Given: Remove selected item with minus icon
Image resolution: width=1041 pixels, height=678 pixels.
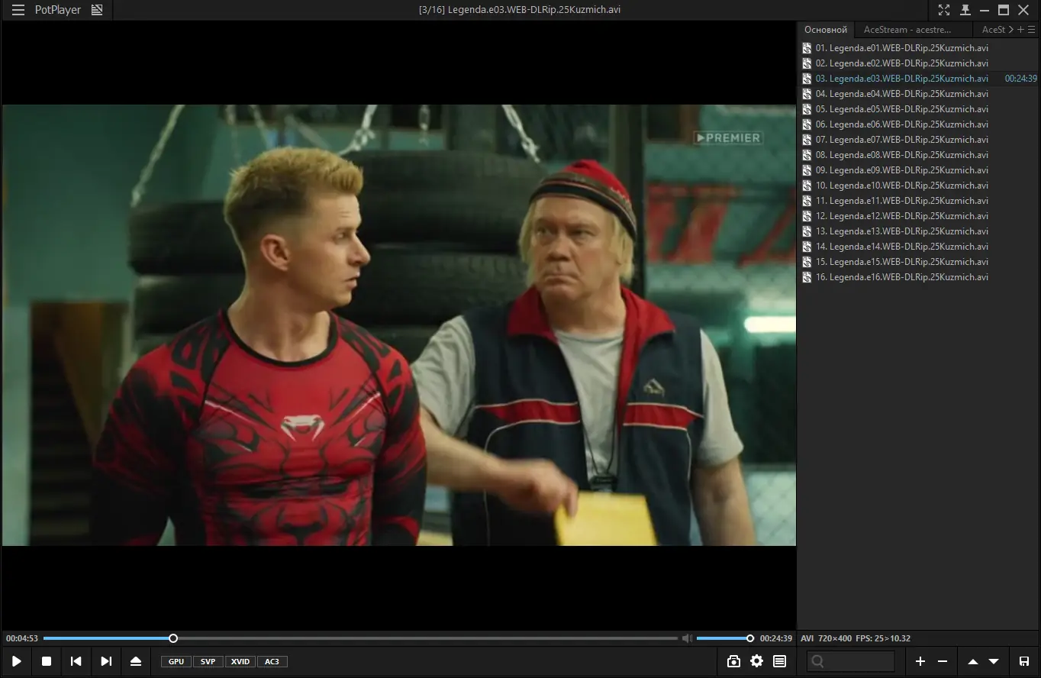Looking at the screenshot, I should click(943, 661).
